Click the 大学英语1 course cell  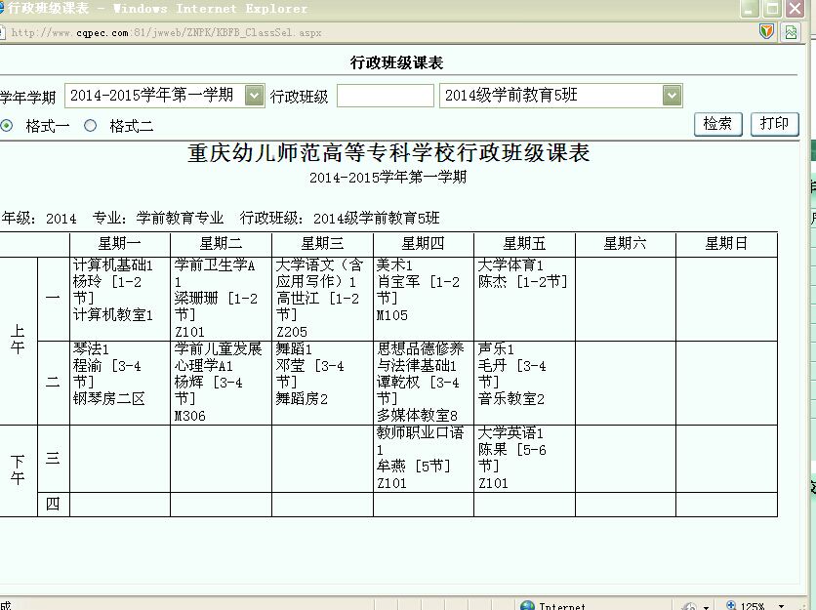pyautogui.click(x=524, y=459)
